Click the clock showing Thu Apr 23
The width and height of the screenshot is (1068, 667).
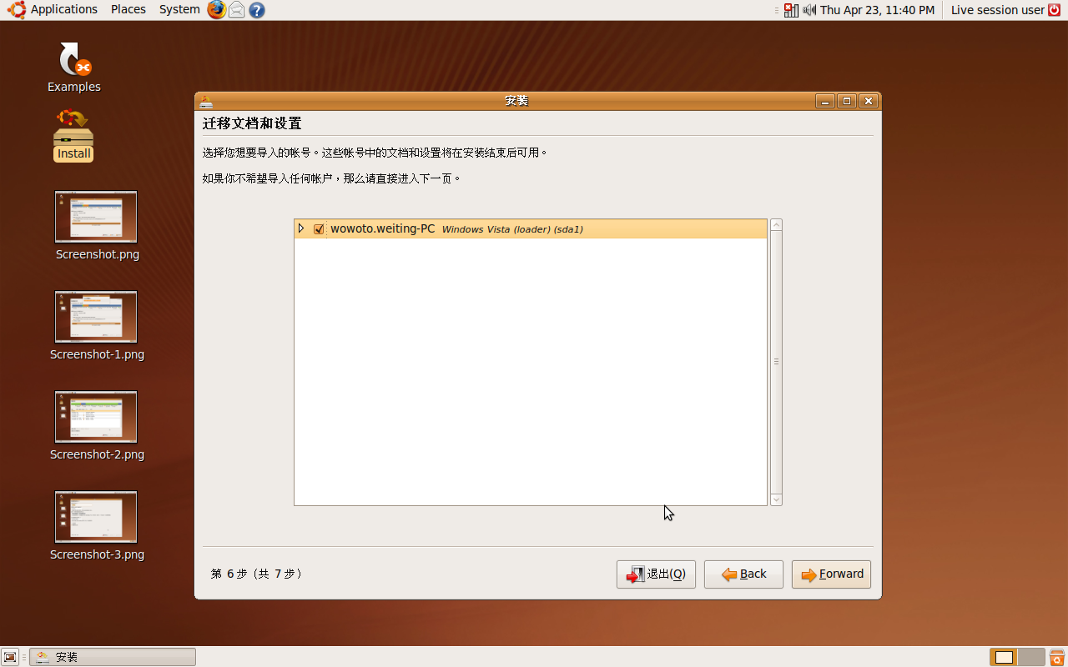877,10
